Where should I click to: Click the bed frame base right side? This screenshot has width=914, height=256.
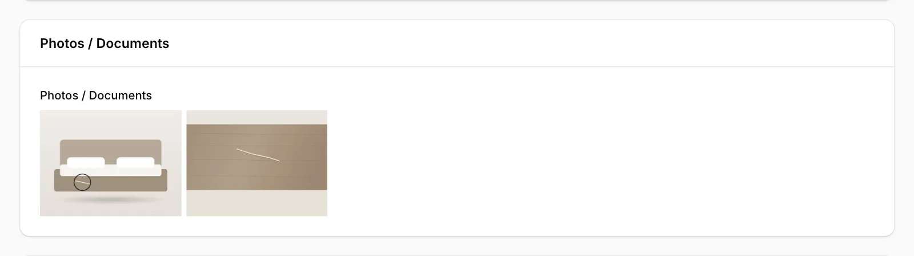pos(143,182)
